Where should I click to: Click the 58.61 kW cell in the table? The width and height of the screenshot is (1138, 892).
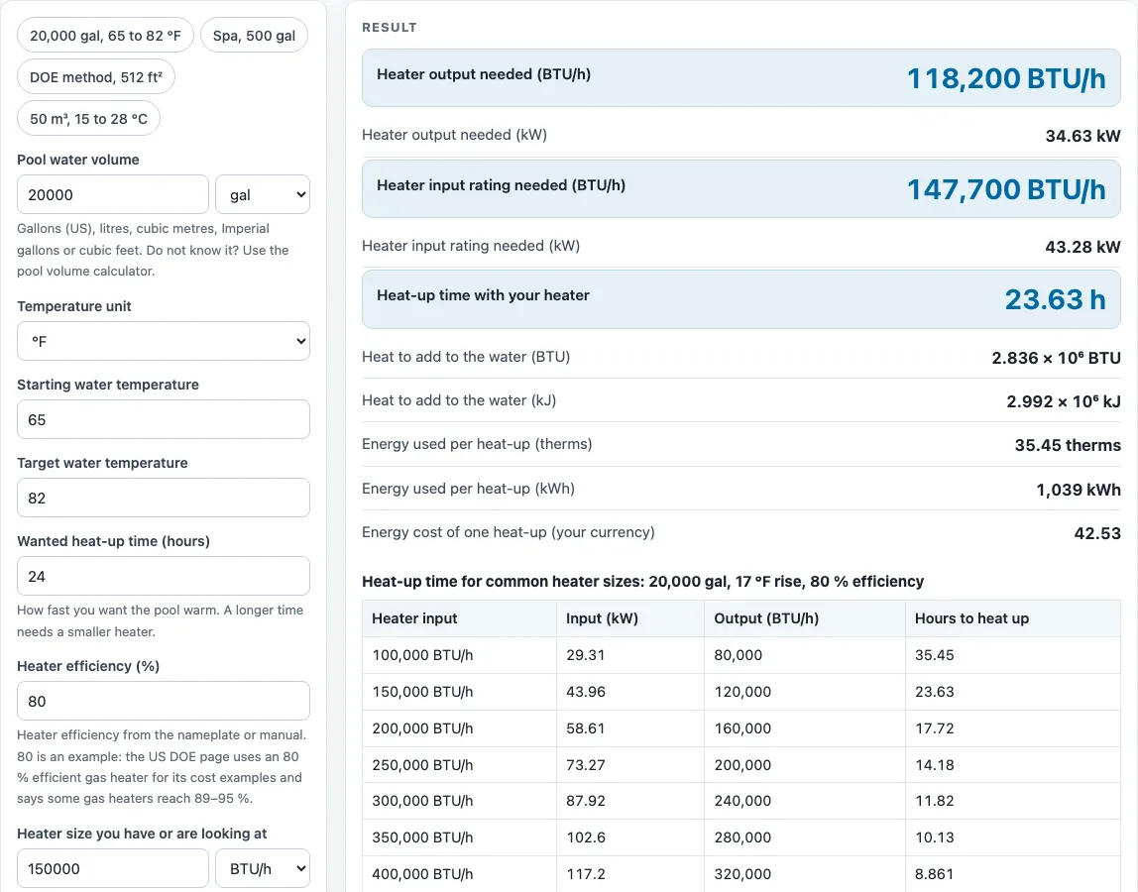pyautogui.click(x=585, y=727)
